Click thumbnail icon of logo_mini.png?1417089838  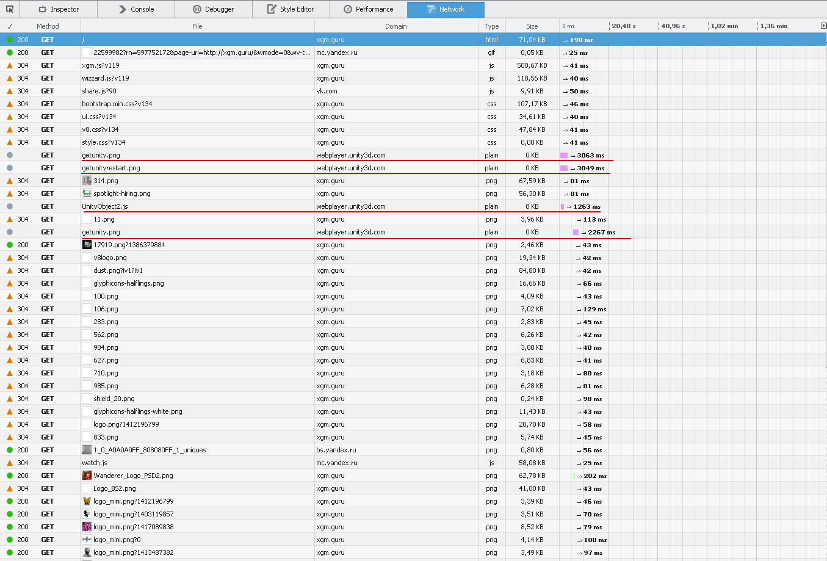[x=87, y=527]
